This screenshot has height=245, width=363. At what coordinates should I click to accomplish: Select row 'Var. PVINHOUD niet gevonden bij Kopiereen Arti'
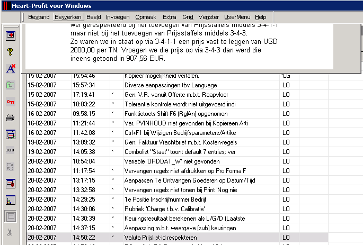(177, 123)
